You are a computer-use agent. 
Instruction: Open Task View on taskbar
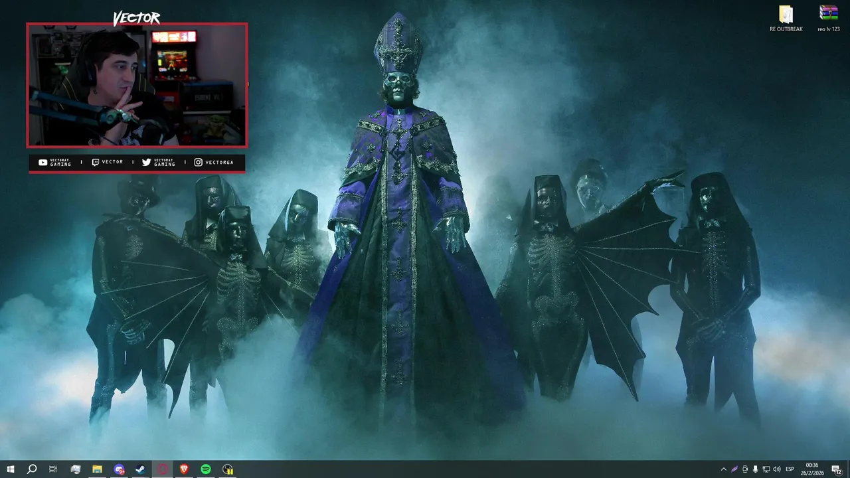click(53, 469)
